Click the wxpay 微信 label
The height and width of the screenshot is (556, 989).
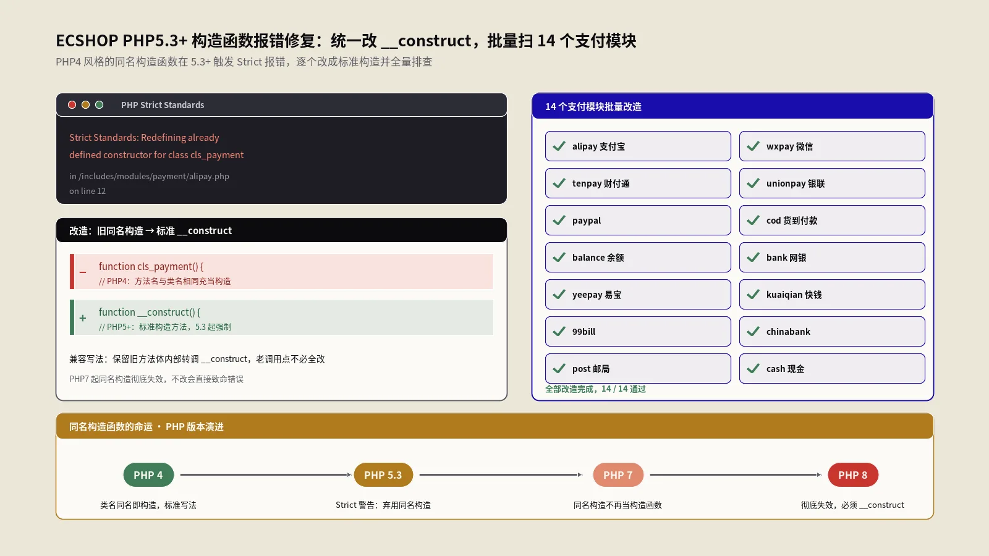pos(789,146)
